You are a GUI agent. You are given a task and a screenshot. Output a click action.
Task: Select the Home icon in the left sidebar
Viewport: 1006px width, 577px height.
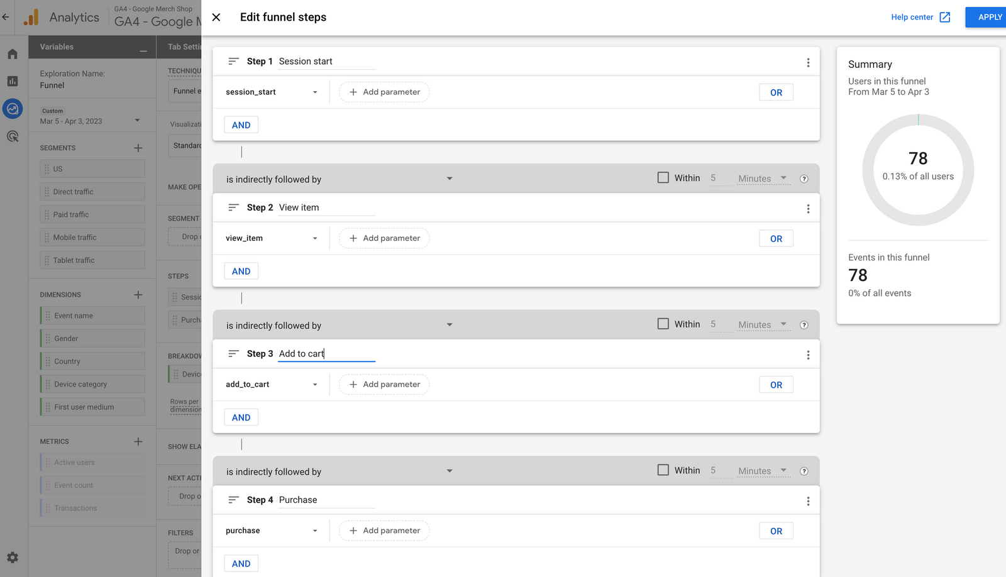click(13, 53)
